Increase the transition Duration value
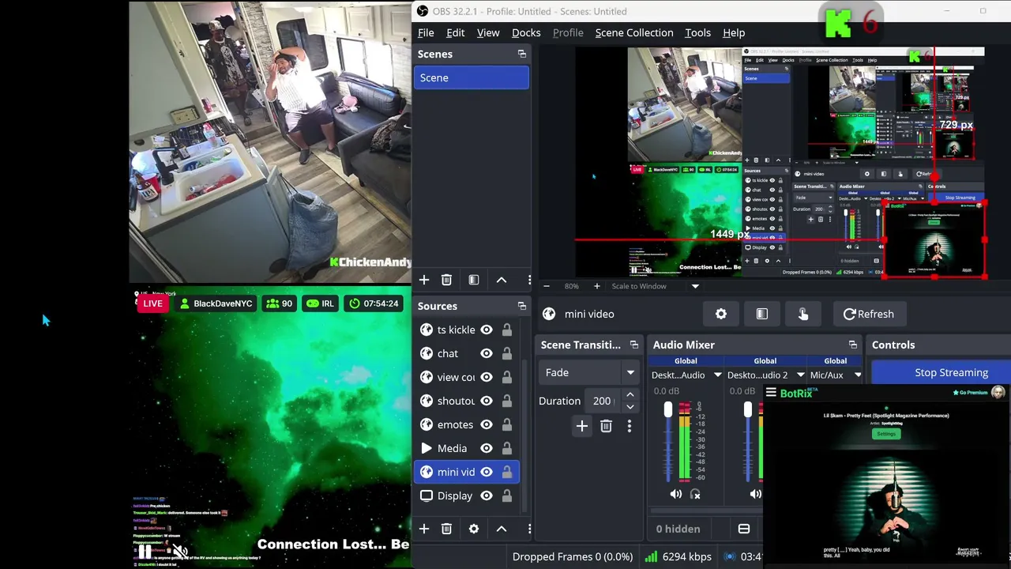The image size is (1011, 569). [630, 395]
